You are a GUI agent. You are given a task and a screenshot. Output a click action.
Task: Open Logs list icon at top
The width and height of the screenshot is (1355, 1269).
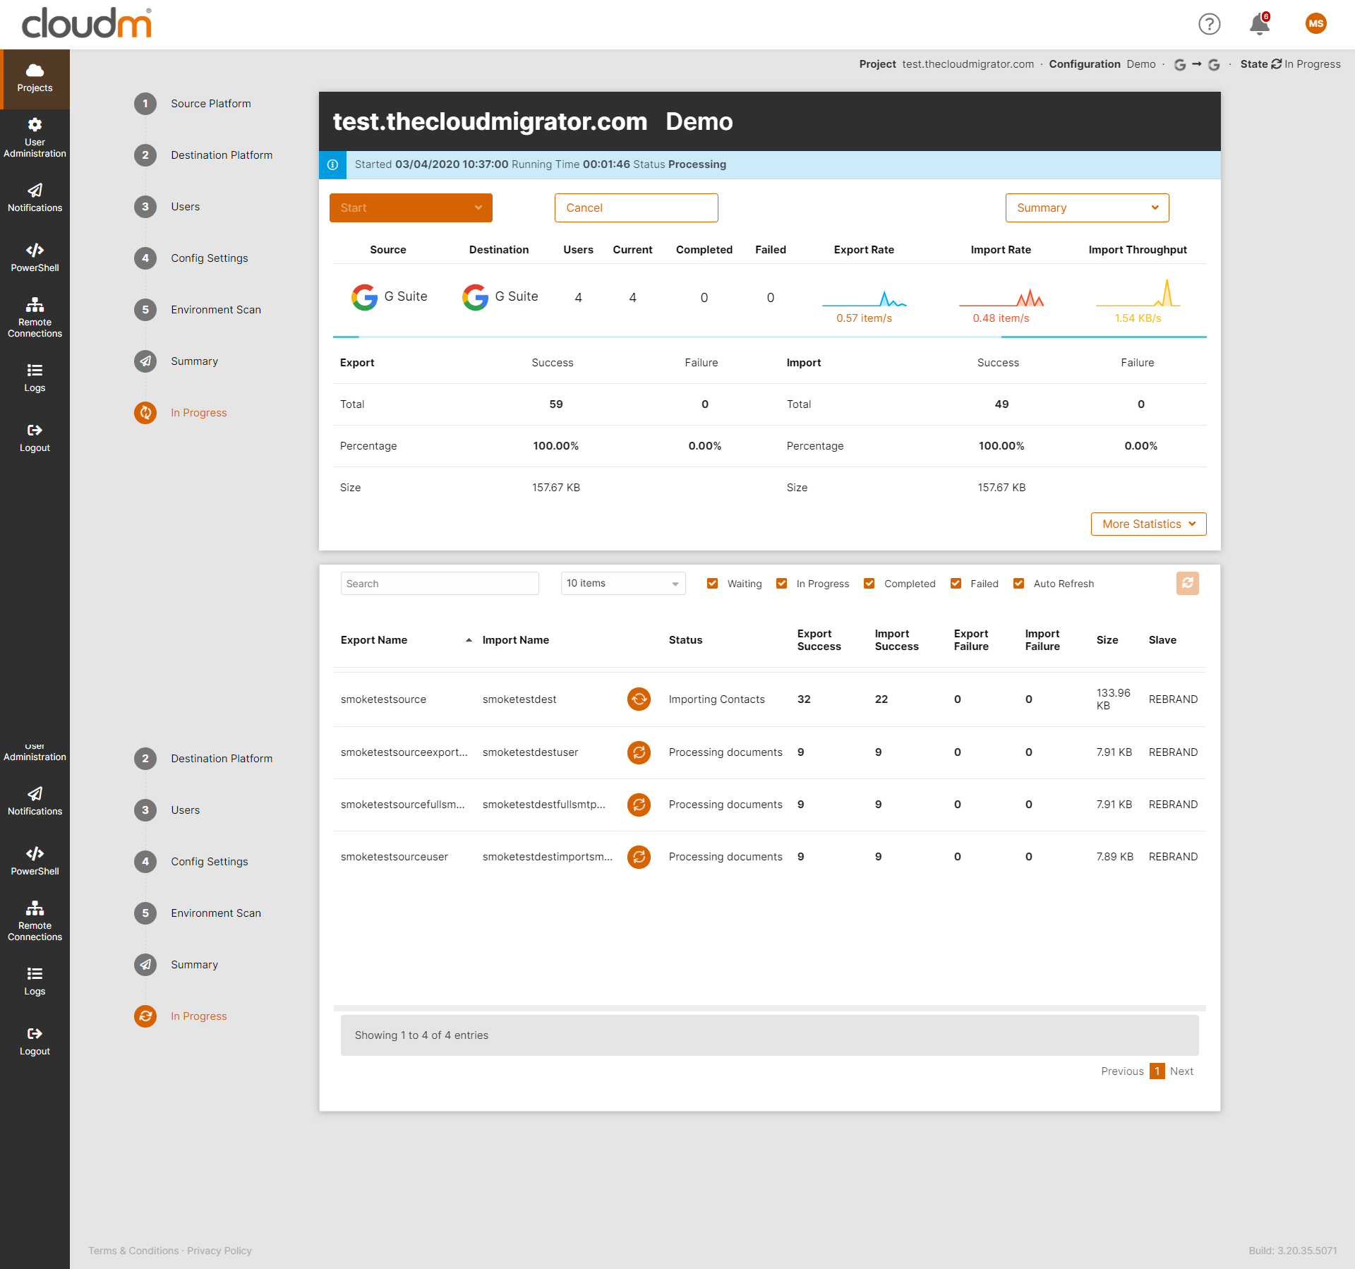pyautogui.click(x=35, y=371)
